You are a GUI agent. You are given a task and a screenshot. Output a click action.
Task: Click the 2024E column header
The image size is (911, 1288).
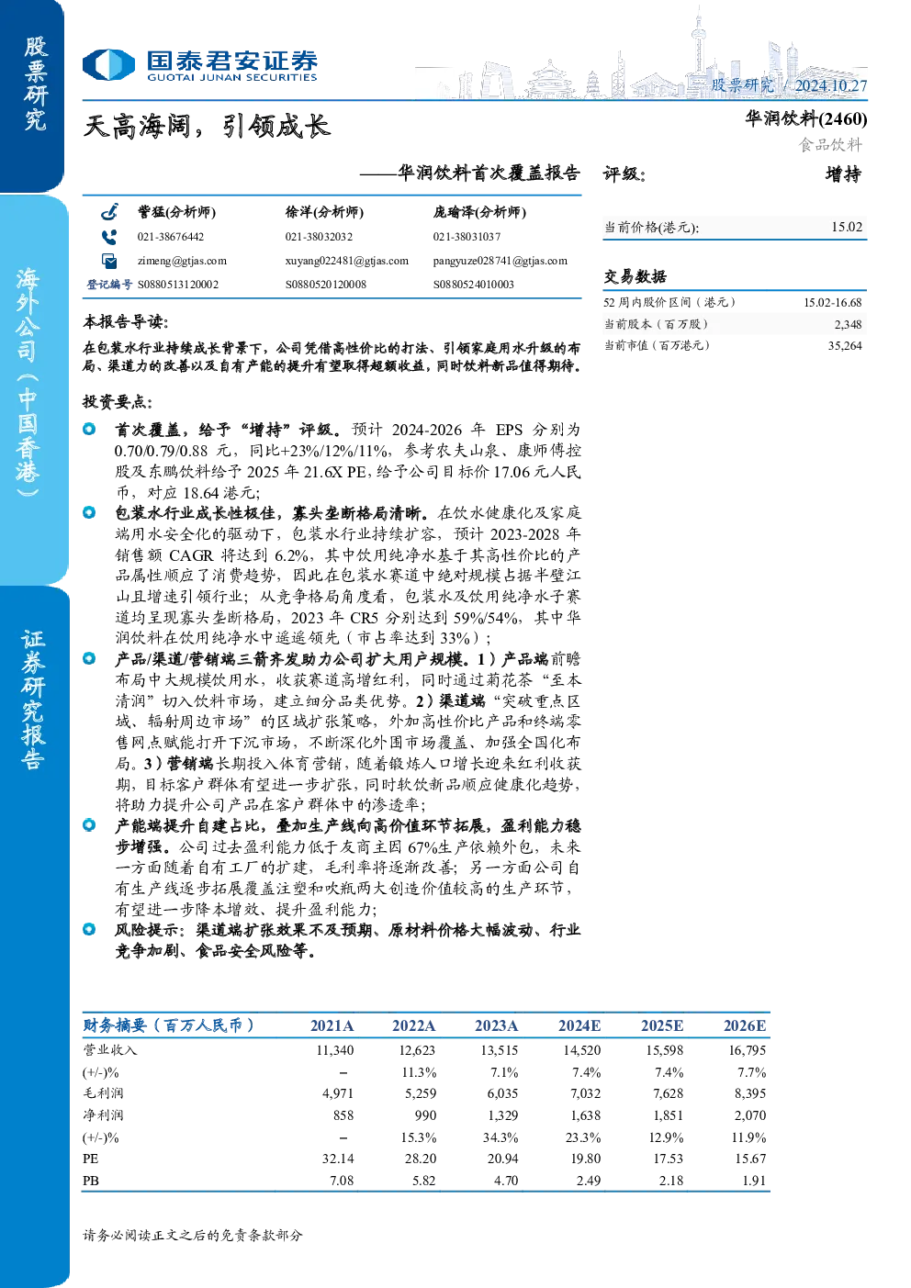click(x=579, y=1025)
